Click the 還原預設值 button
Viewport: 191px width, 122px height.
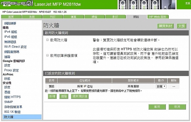(x=80, y=96)
